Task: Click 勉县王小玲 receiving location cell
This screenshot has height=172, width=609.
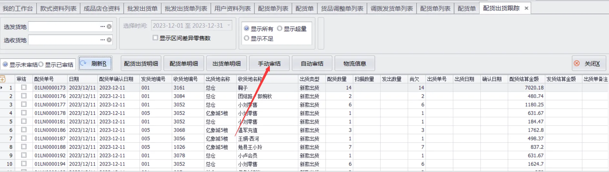Action: (267, 147)
